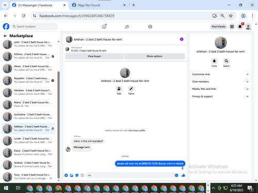
Task: Click the browser address bar URL
Action: [x=77, y=16]
